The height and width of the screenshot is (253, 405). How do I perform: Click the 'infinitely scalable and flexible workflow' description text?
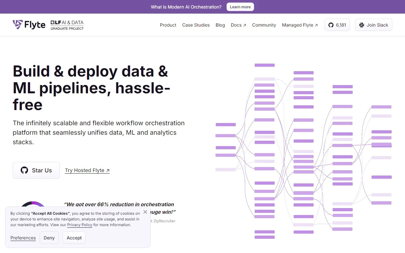(99, 133)
